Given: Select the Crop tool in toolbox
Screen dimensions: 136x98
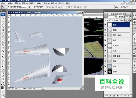Looking at the screenshot, I should tap(3, 30).
